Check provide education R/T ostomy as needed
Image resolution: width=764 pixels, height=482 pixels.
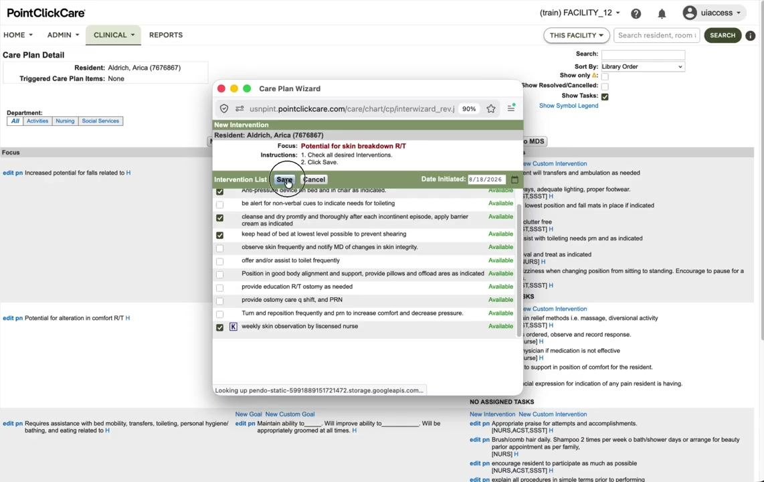(x=219, y=288)
